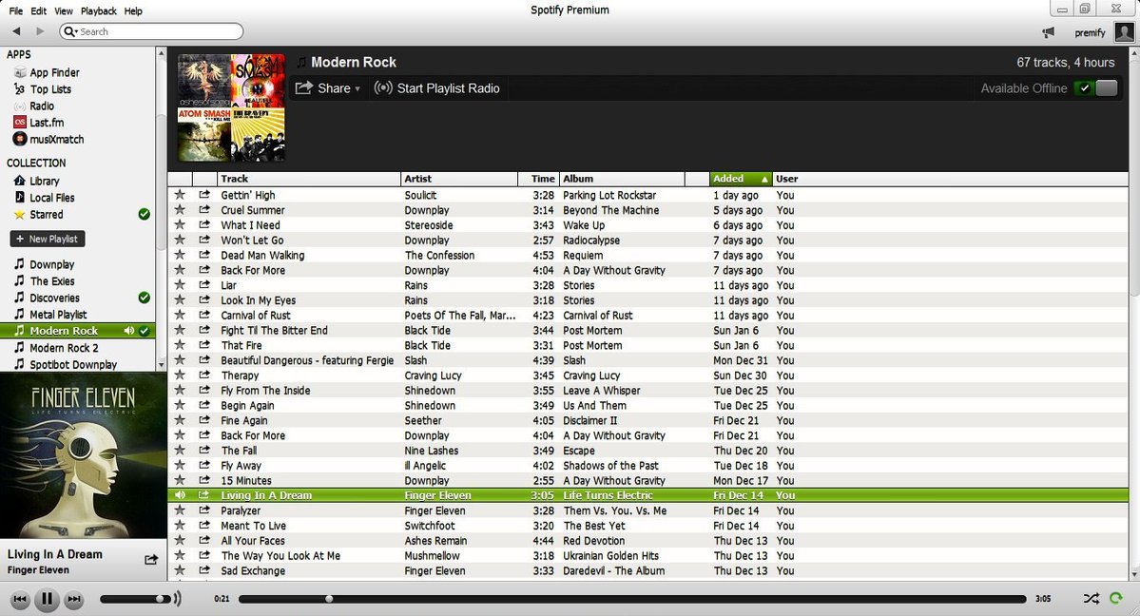
Task: Open App Finder in sidebar
Action: (47, 73)
